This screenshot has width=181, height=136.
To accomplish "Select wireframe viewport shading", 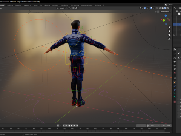I will point(160,8).
